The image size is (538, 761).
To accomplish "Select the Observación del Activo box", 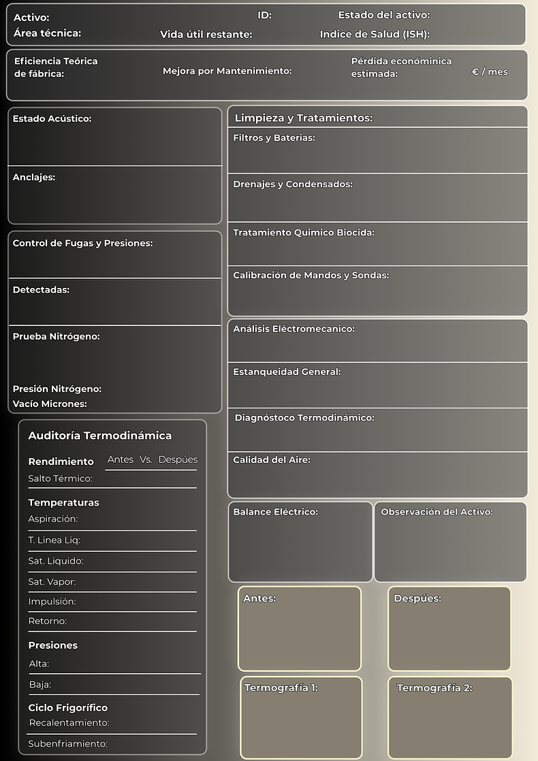I will pyautogui.click(x=451, y=542).
